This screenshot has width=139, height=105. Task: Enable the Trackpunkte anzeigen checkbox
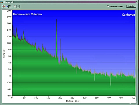click(x=108, y=6)
